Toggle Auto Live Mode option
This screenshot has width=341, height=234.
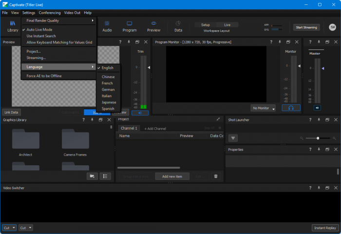(39, 30)
